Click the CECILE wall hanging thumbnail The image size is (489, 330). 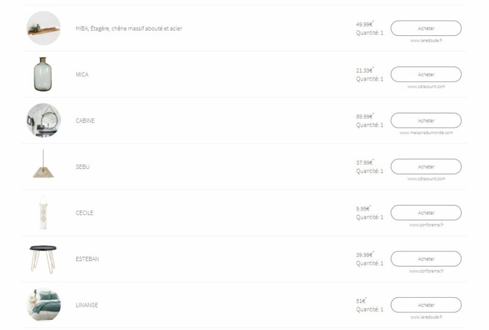(x=43, y=212)
